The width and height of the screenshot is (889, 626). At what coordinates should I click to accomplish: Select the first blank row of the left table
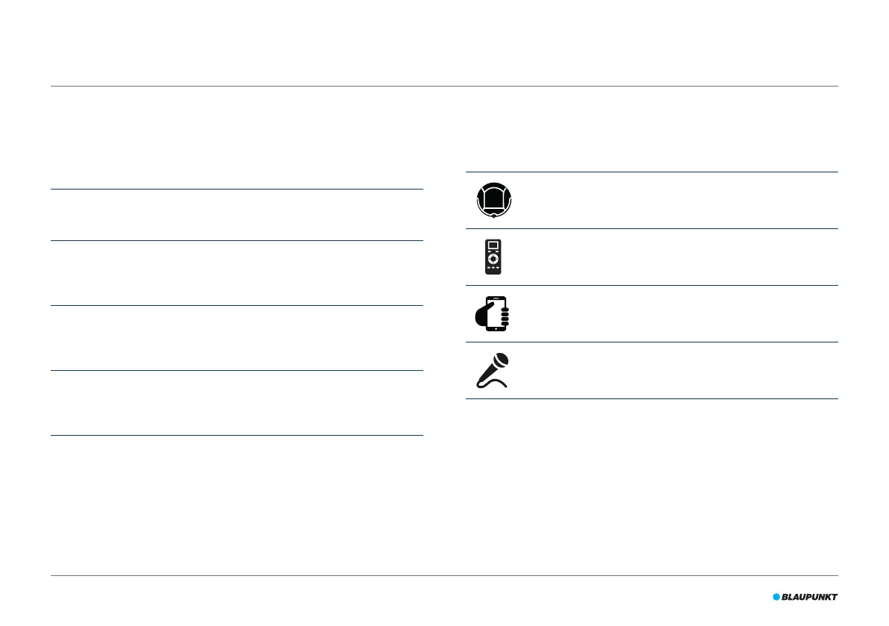click(237, 215)
